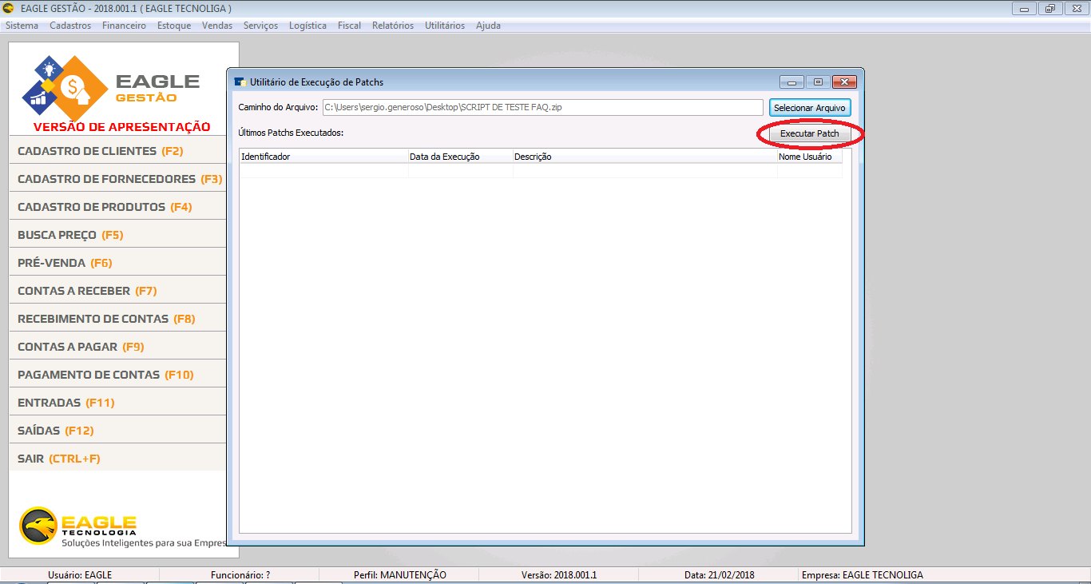Click status bar Empresa: EAGLE TECNOLIGA
Viewport: 1091px width, 584px height.
[862, 574]
